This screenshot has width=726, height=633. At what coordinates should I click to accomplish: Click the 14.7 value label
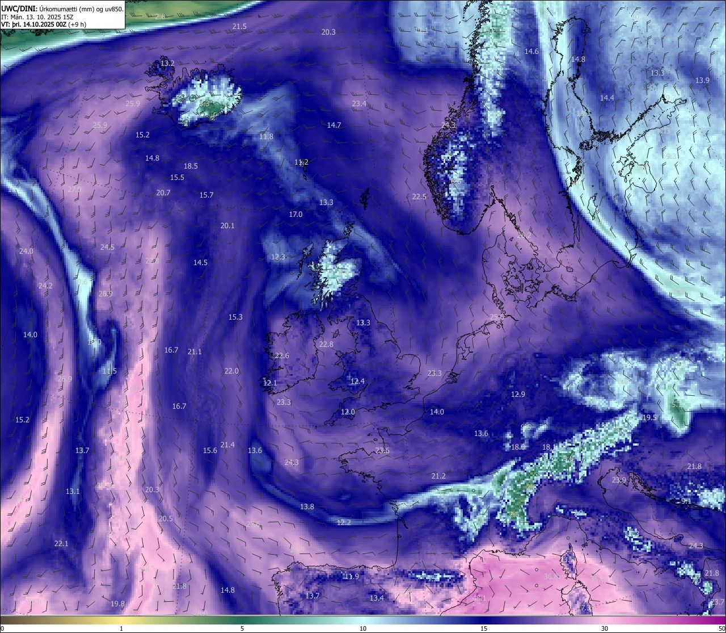334,125
